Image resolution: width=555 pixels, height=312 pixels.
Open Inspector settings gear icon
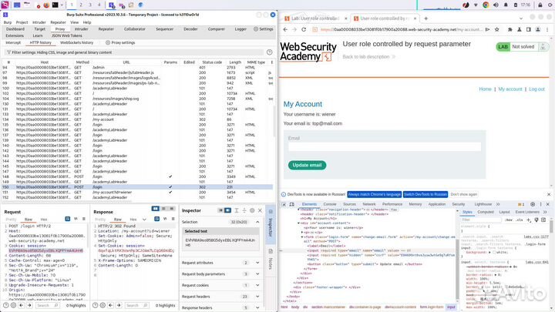(252, 210)
